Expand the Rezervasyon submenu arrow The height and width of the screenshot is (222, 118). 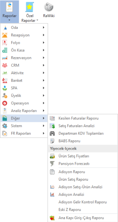coord(44,58)
